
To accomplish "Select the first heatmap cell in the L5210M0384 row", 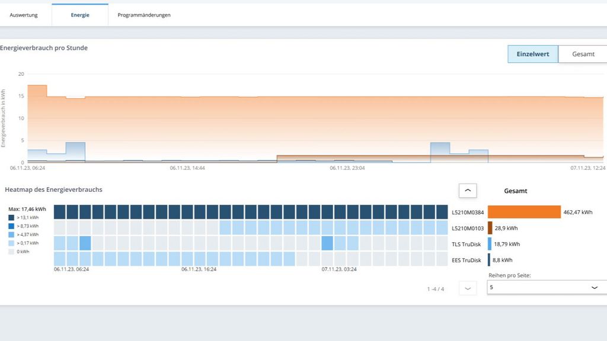I will click(60, 212).
